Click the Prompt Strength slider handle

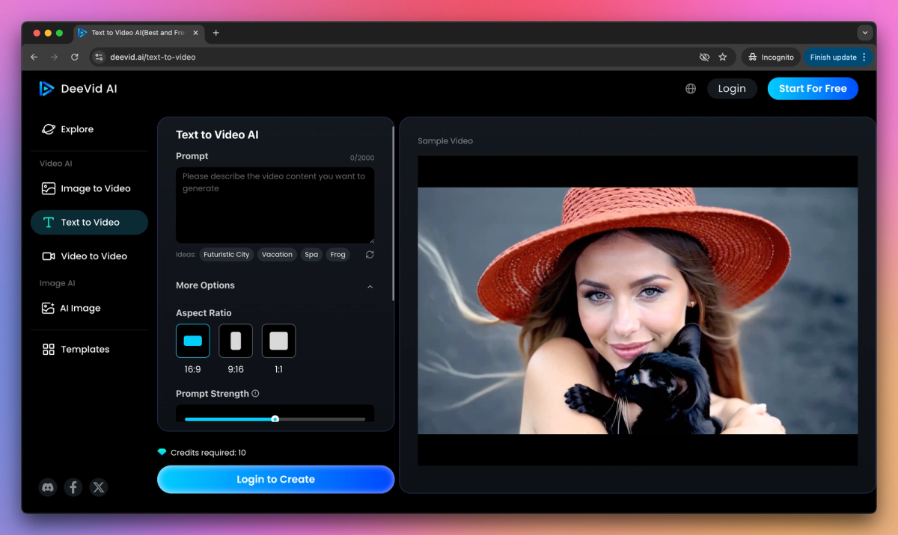pos(275,419)
